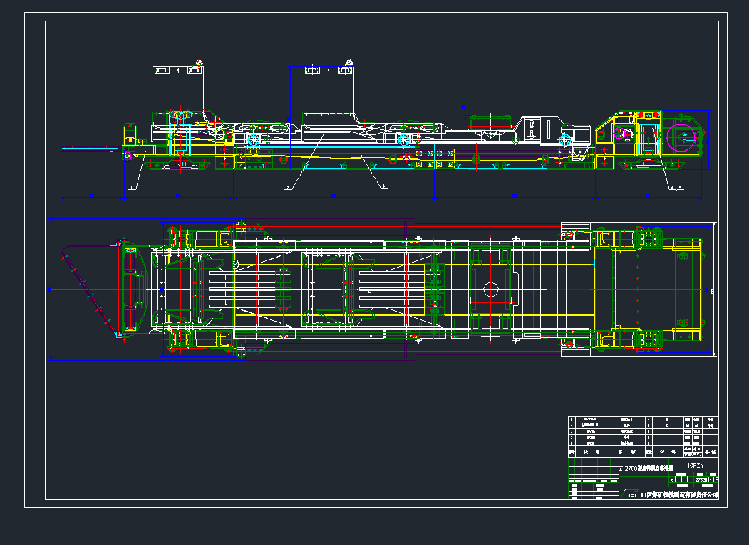
Task: Click the 4, 5 part callout label
Action: 676,188
